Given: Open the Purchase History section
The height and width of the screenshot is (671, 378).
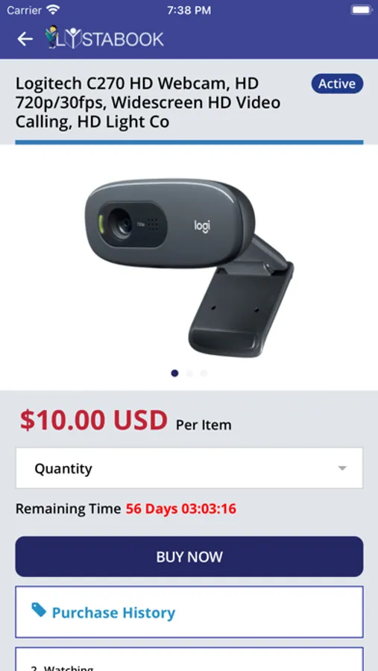Looking at the screenshot, I should click(x=189, y=612).
